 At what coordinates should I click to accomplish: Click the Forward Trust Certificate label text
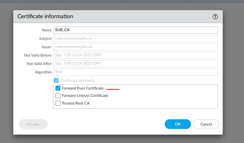click(83, 88)
